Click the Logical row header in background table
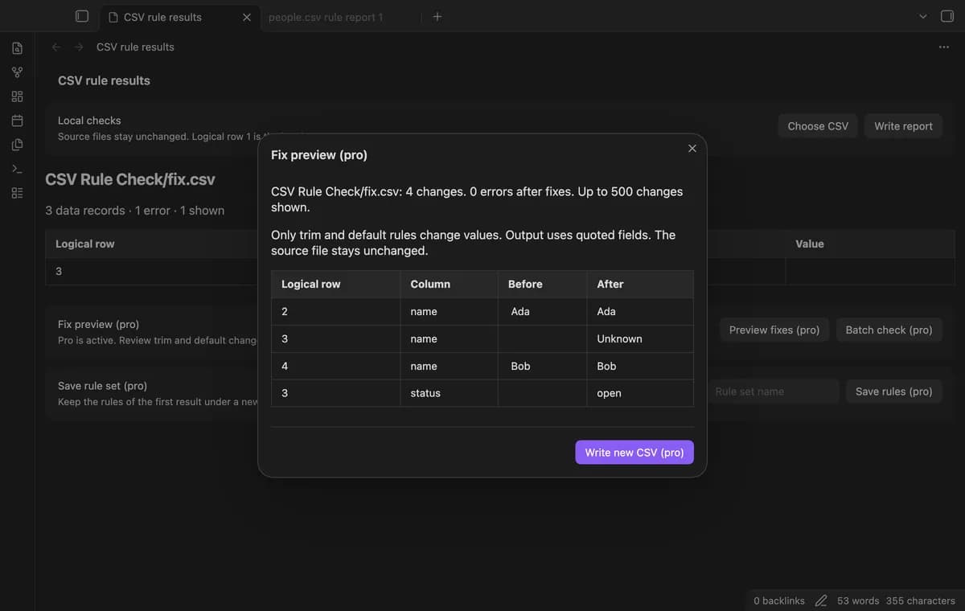Image resolution: width=965 pixels, height=611 pixels. coord(85,244)
